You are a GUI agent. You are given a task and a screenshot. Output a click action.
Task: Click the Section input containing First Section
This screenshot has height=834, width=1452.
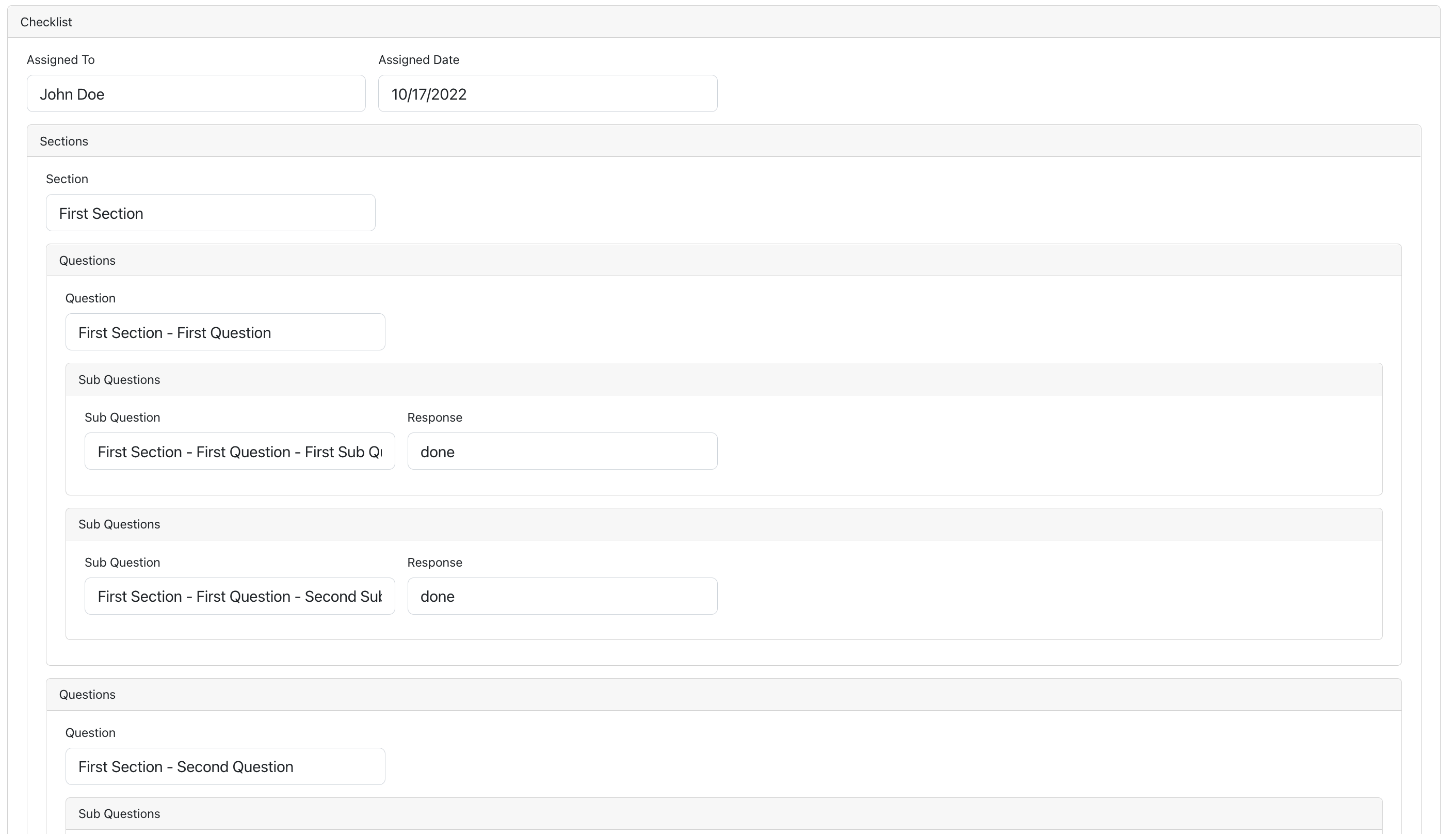tap(210, 213)
